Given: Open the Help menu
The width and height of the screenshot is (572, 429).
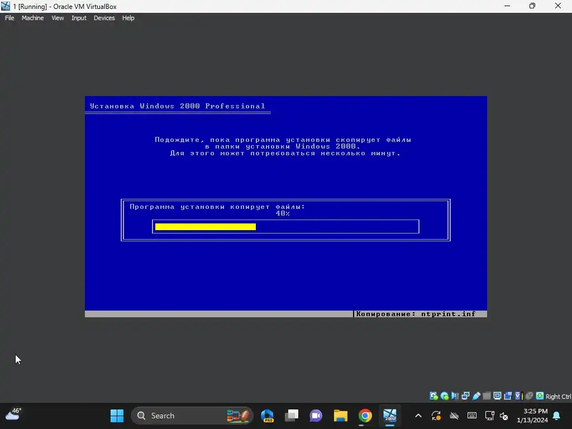Looking at the screenshot, I should tap(128, 18).
